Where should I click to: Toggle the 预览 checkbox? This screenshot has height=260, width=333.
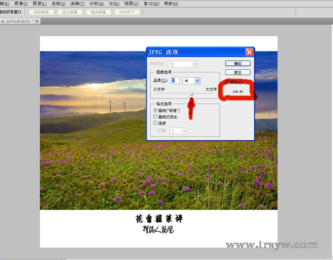coord(227,82)
